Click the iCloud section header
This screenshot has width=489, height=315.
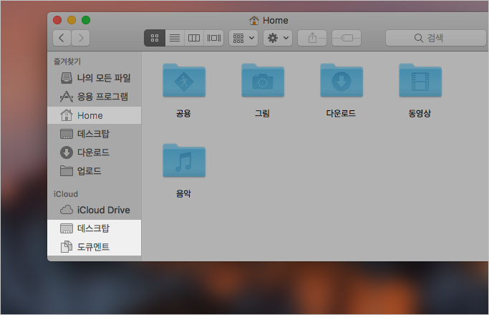(x=65, y=194)
